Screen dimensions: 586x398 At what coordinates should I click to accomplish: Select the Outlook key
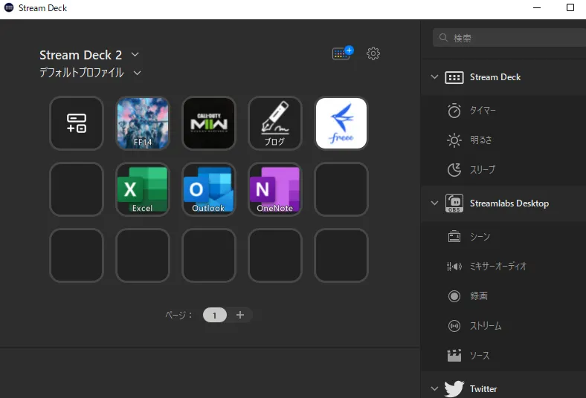[209, 189]
